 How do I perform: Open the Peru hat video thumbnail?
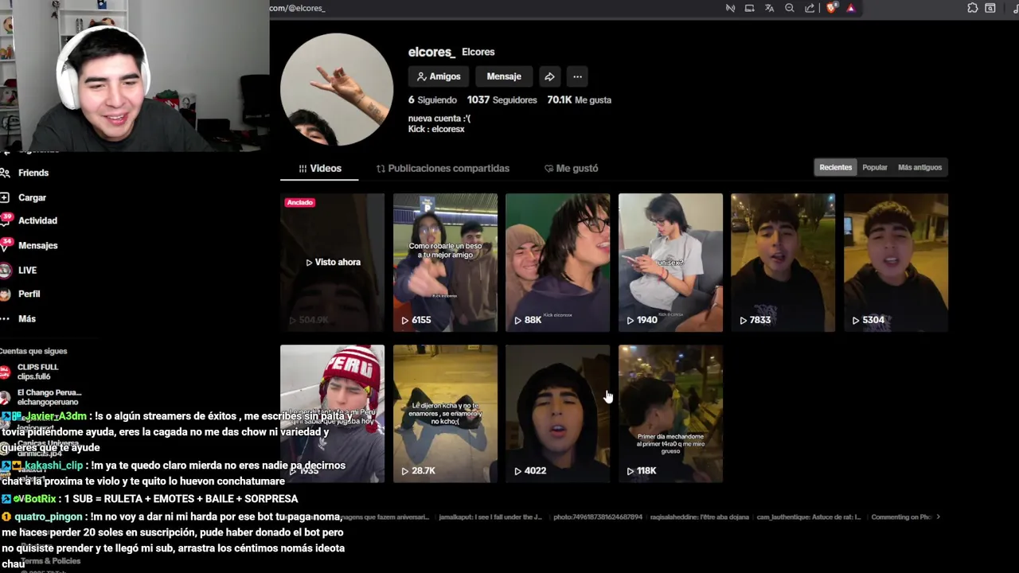click(332, 414)
